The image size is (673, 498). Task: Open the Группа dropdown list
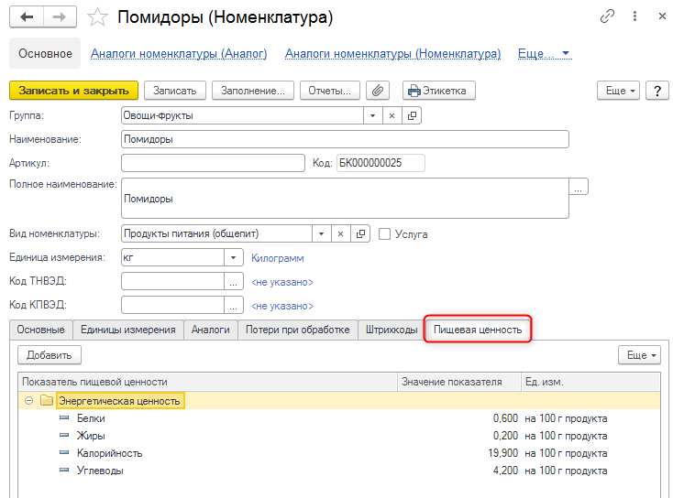[371, 116]
